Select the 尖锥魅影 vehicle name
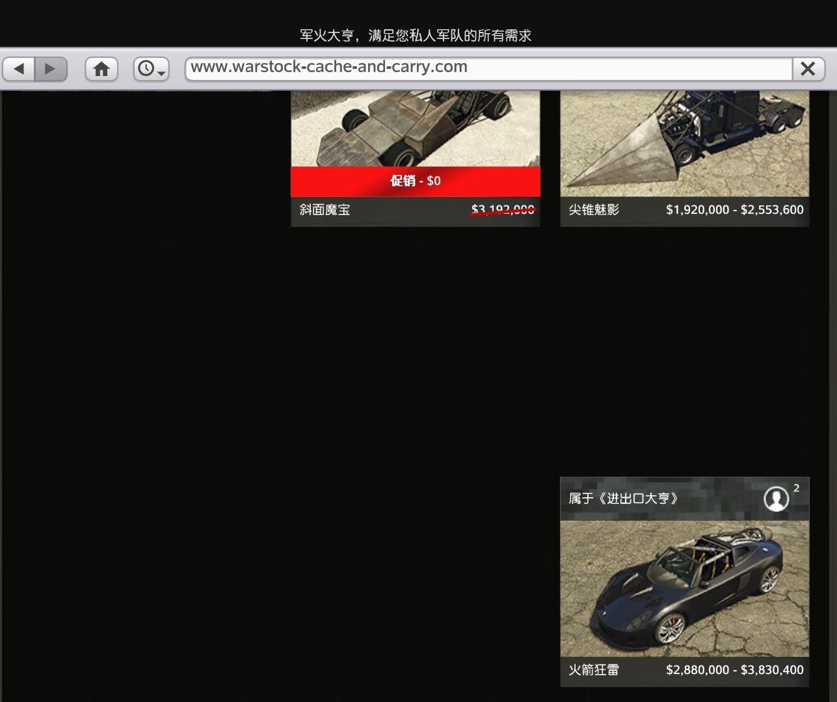Screen dimensions: 837x702 (x=594, y=210)
